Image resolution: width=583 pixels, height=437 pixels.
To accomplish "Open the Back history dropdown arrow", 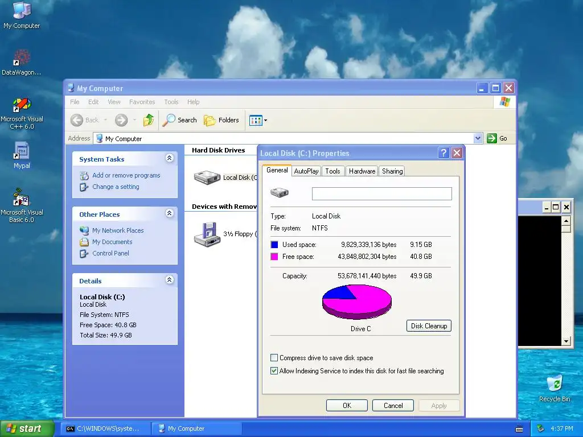I will 105,120.
